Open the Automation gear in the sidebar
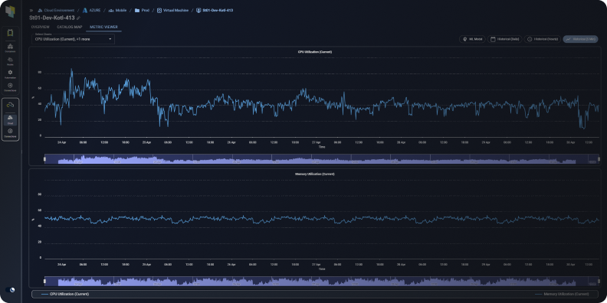The image size is (607, 303). point(11,73)
